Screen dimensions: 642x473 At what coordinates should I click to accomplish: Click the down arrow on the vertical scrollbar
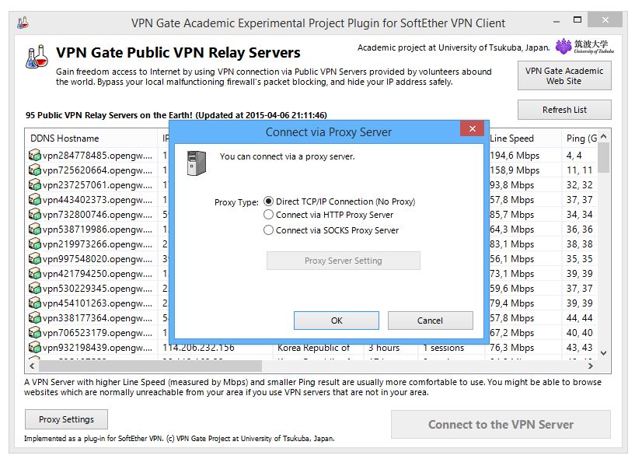(x=605, y=352)
